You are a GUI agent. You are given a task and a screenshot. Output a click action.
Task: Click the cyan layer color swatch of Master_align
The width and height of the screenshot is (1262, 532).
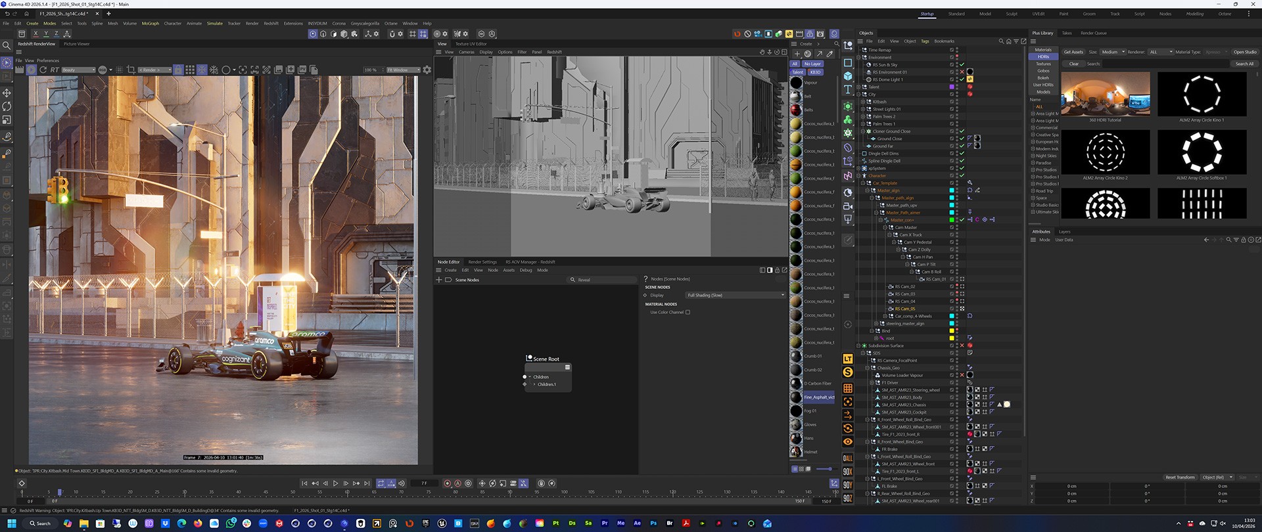(x=951, y=190)
